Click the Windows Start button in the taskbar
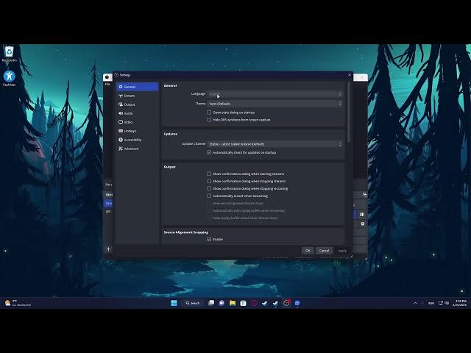 [174, 303]
